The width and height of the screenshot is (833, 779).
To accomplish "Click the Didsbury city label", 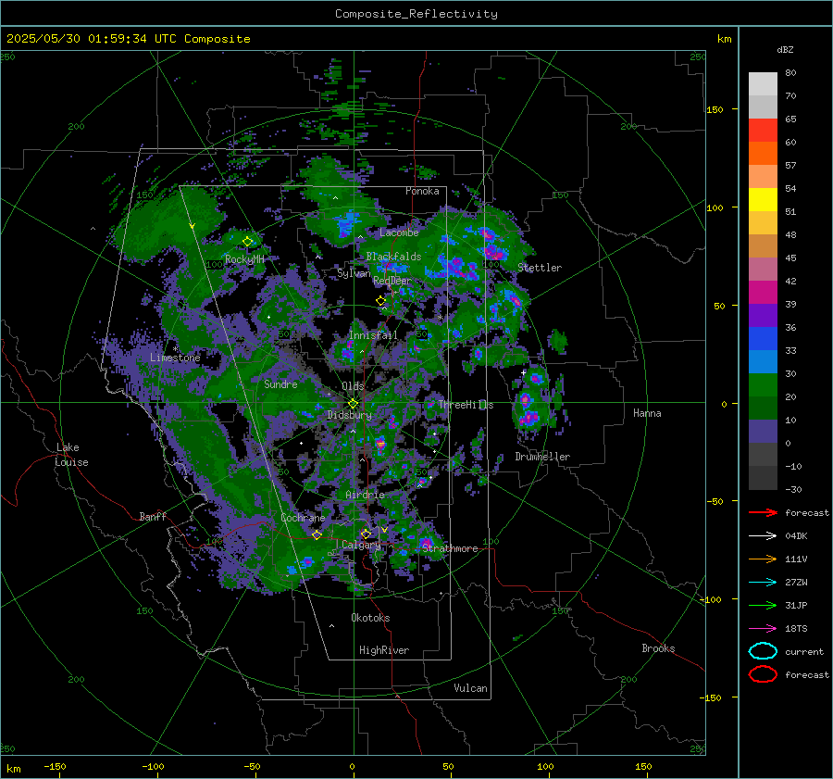I will (349, 415).
